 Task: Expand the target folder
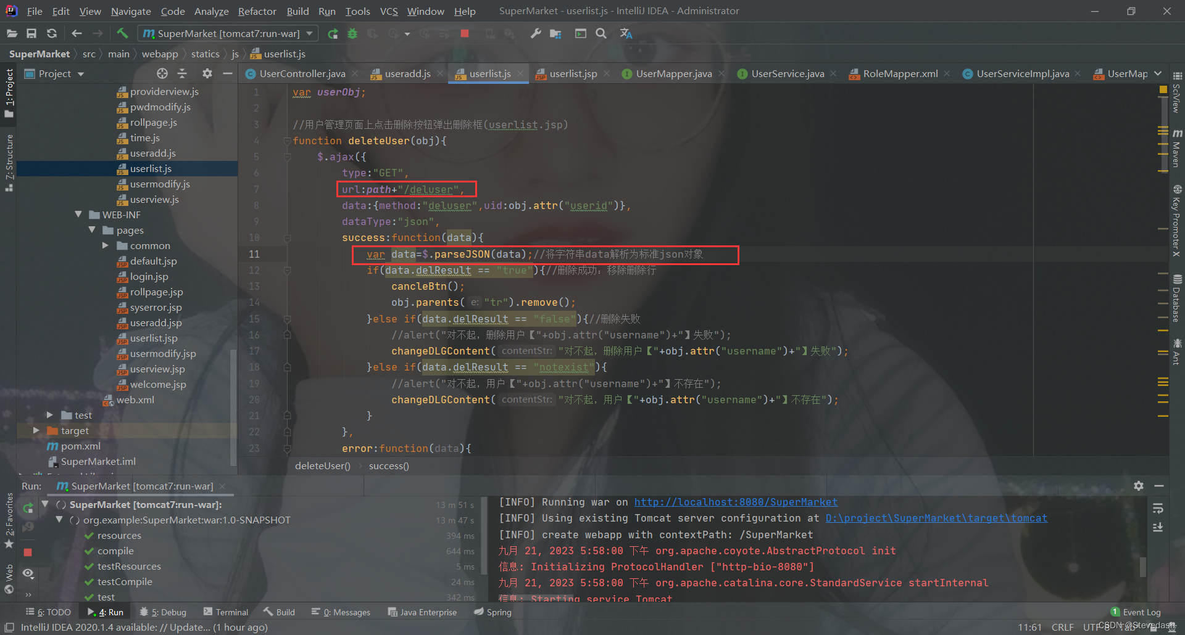click(36, 430)
